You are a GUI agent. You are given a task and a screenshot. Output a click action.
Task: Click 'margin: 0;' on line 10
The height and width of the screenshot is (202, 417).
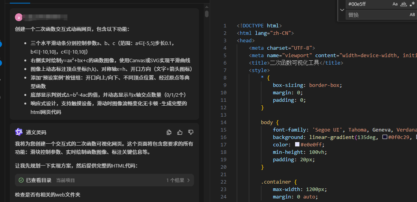click(x=288, y=93)
